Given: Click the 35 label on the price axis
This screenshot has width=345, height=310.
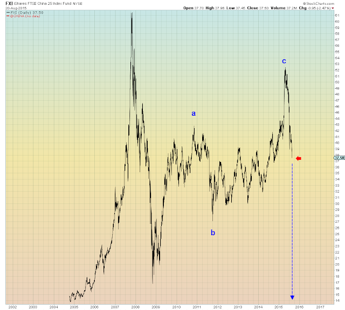Looking at the screenshot, I should tap(337, 173).
